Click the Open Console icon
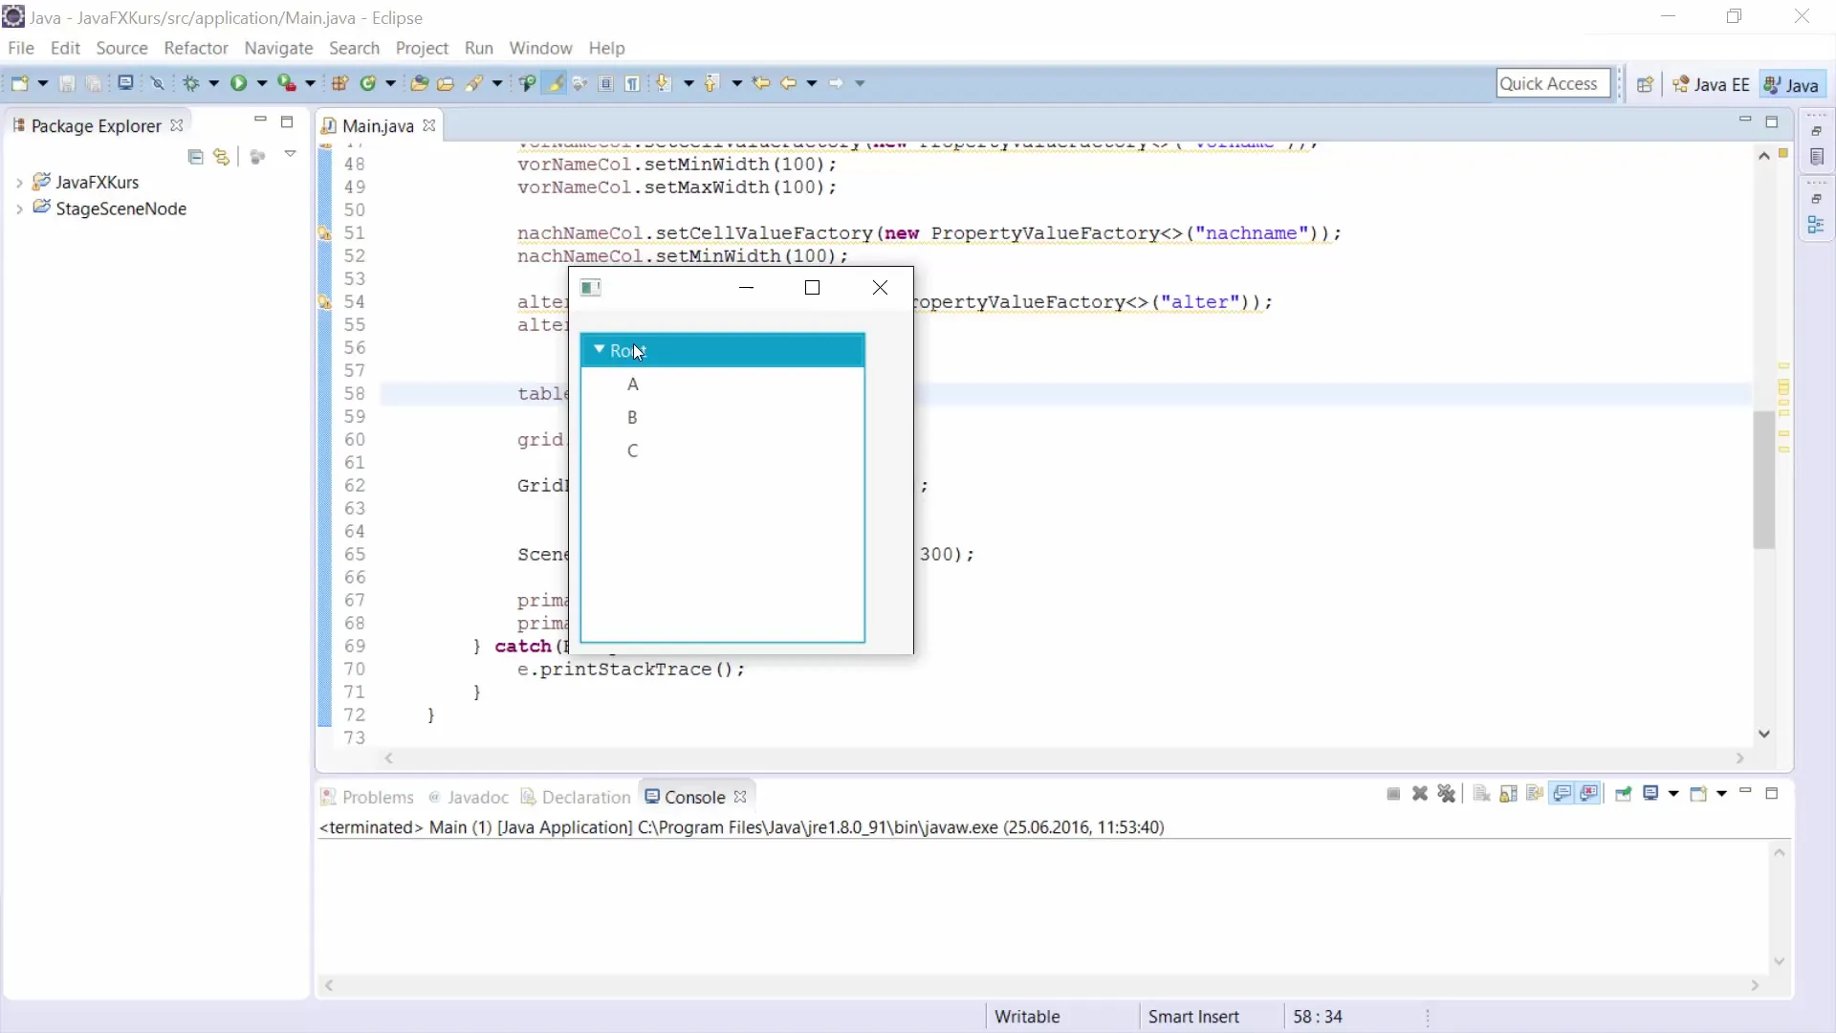Image resolution: width=1836 pixels, height=1033 pixels. (1698, 794)
